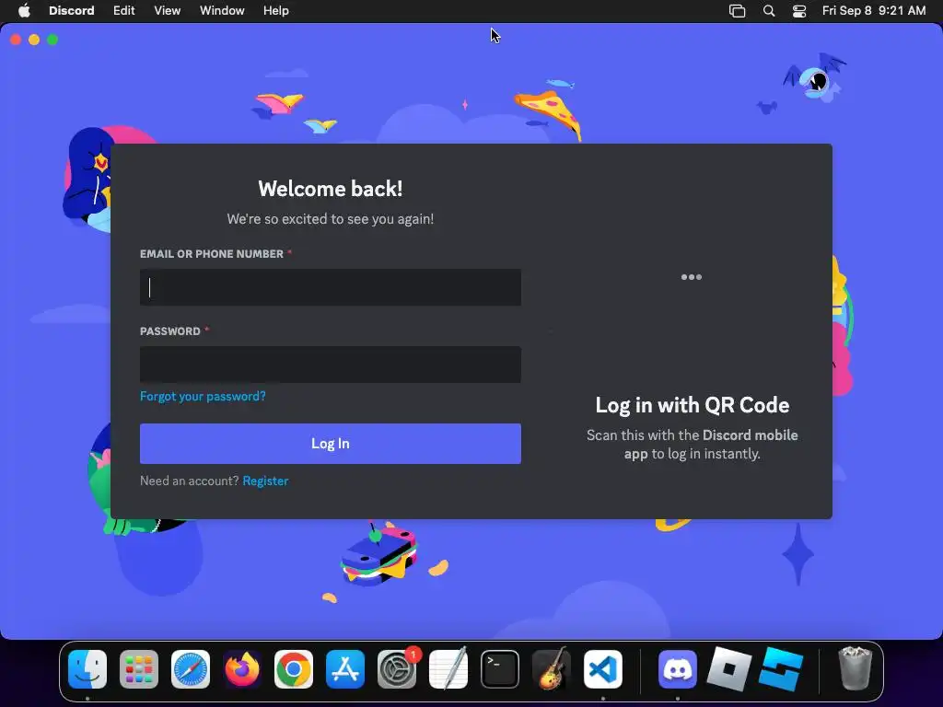Click the date and time in menu bar
Image resolution: width=943 pixels, height=707 pixels.
pos(874,11)
